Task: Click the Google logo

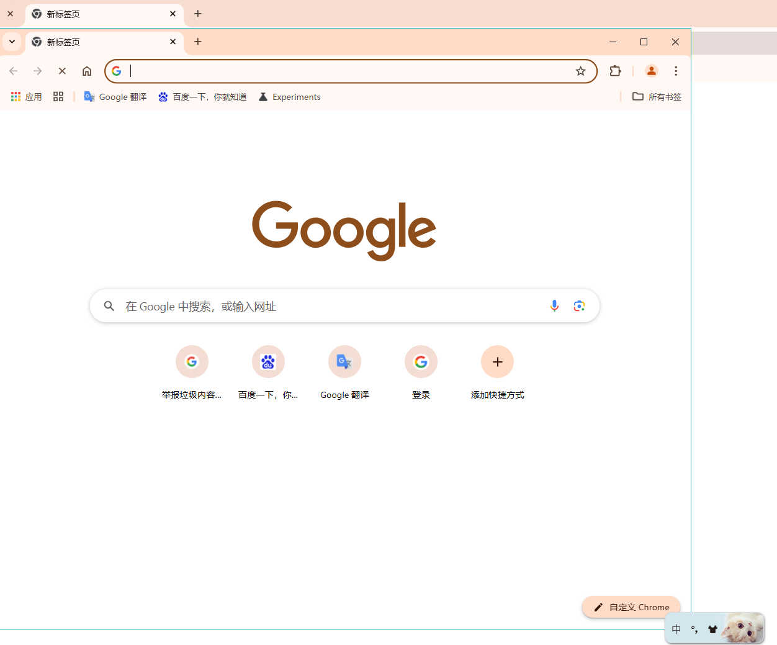Action: [344, 230]
